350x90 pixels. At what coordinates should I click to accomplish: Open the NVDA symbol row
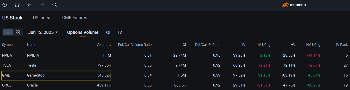click(x=175, y=55)
